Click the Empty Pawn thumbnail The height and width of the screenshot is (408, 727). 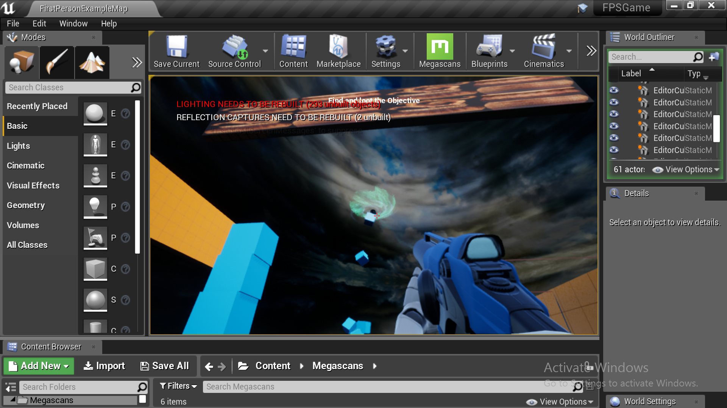coord(95,175)
